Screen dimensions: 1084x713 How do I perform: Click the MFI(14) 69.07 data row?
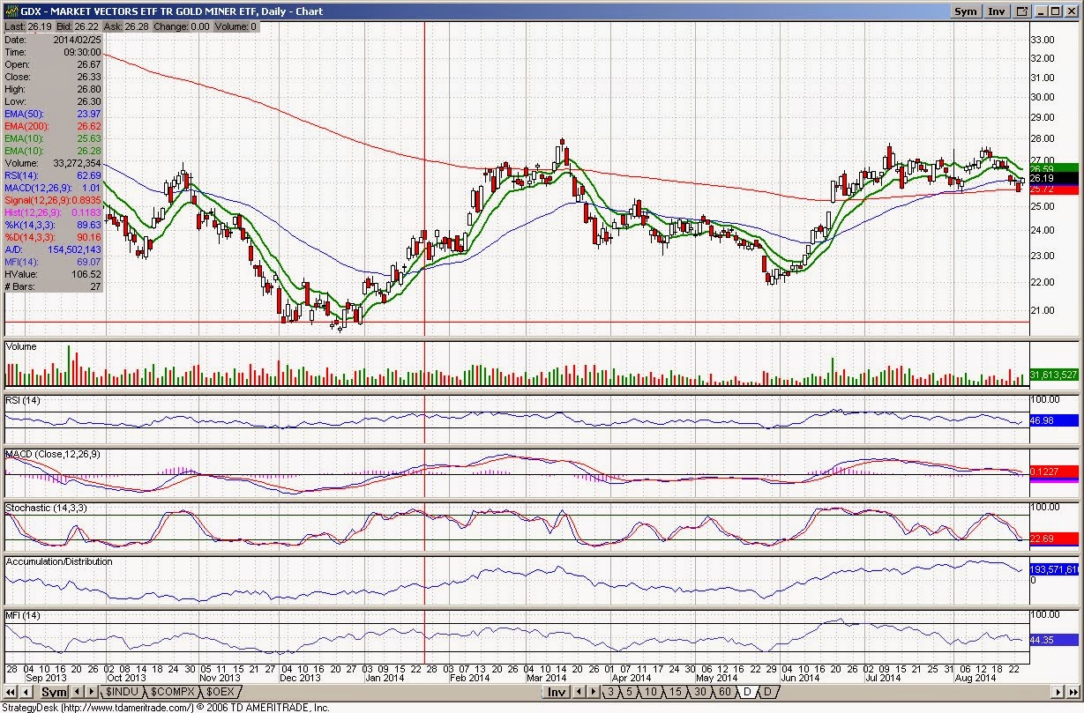tap(53, 262)
